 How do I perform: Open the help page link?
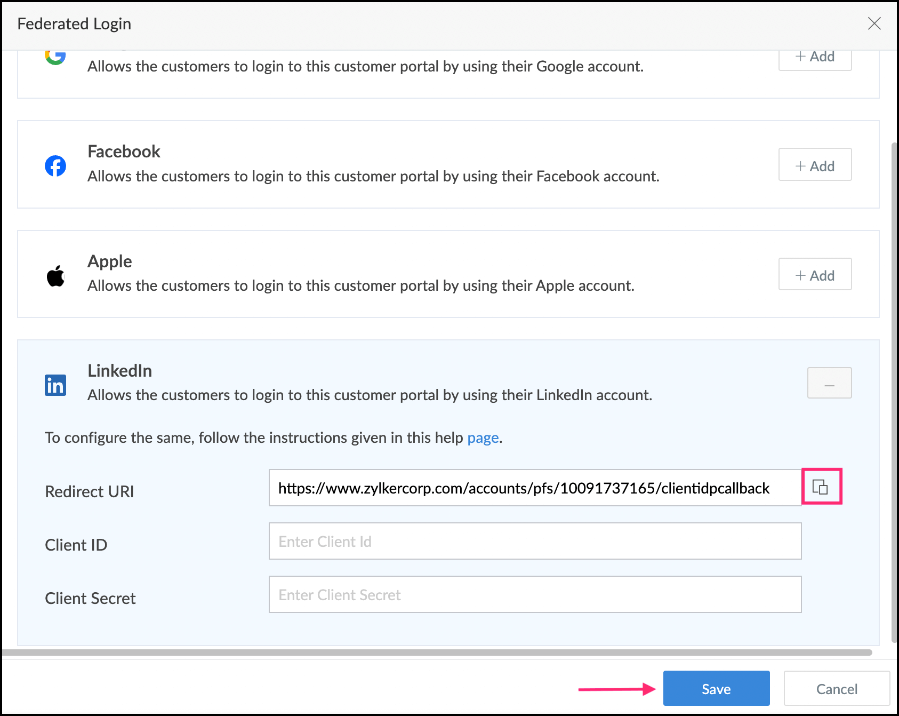(483, 438)
